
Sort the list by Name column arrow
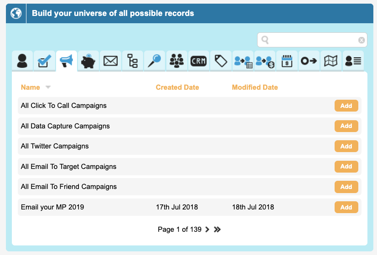pyautogui.click(x=48, y=87)
